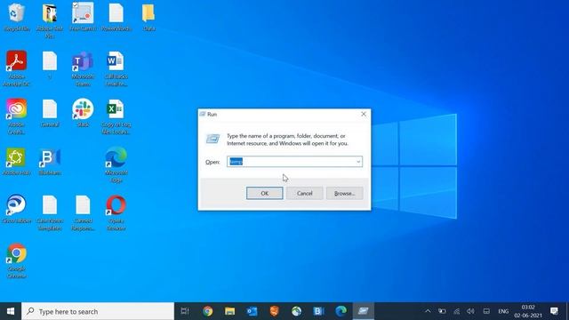The image size is (569, 320).
Task: Open the Windows Start menu
Action: (x=11, y=311)
